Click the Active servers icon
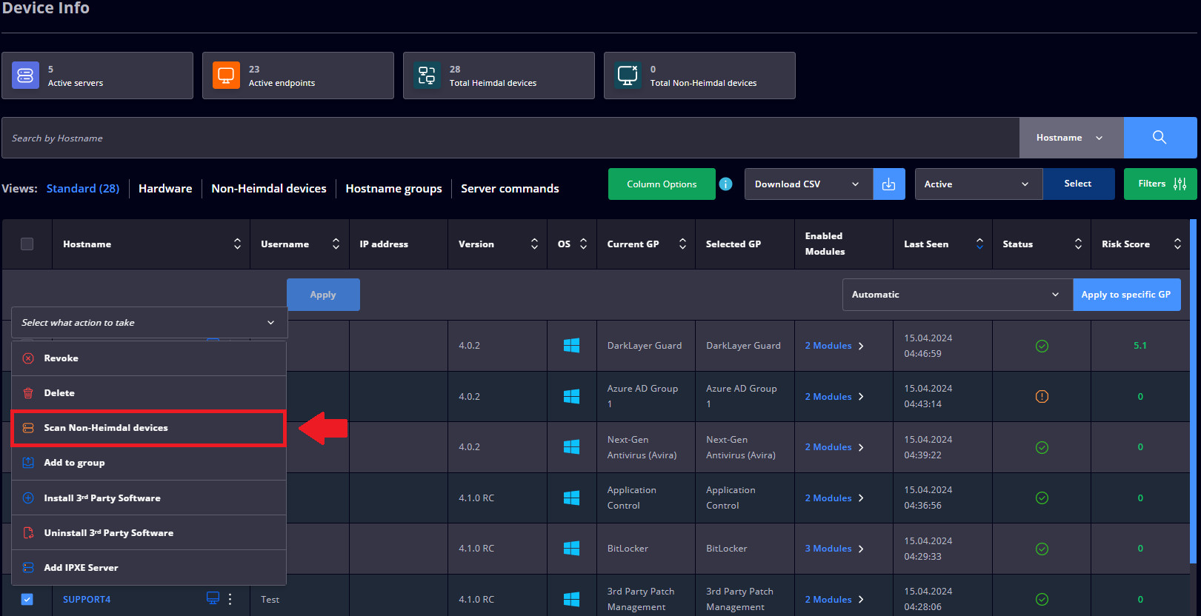Image resolution: width=1201 pixels, height=616 pixels. pyautogui.click(x=25, y=76)
